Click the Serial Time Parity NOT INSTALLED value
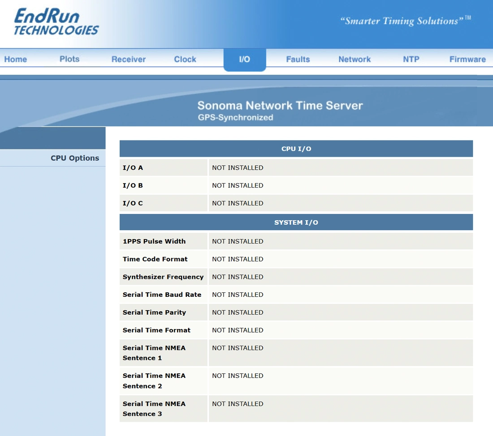Image resolution: width=493 pixels, height=436 pixels. click(x=238, y=312)
